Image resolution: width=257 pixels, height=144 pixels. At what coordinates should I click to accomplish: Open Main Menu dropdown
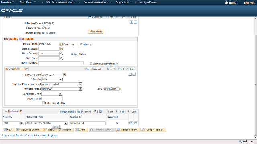click(x=28, y=2)
